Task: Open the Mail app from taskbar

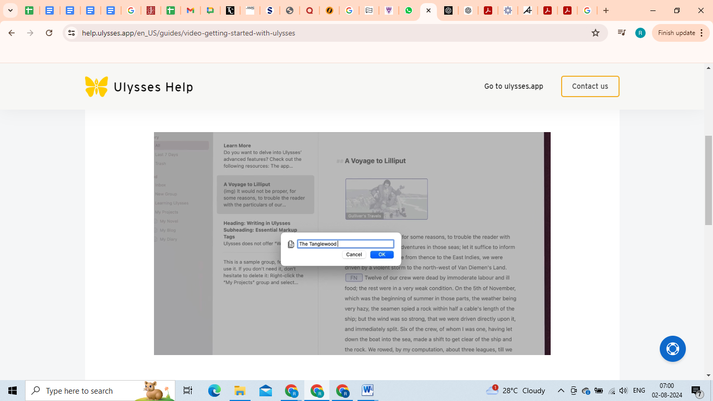Action: [266, 391]
